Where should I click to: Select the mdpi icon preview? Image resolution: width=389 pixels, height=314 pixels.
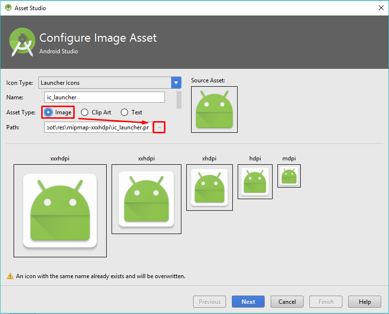point(289,176)
